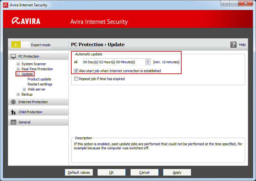Click the General calendar icon

click(x=13, y=122)
